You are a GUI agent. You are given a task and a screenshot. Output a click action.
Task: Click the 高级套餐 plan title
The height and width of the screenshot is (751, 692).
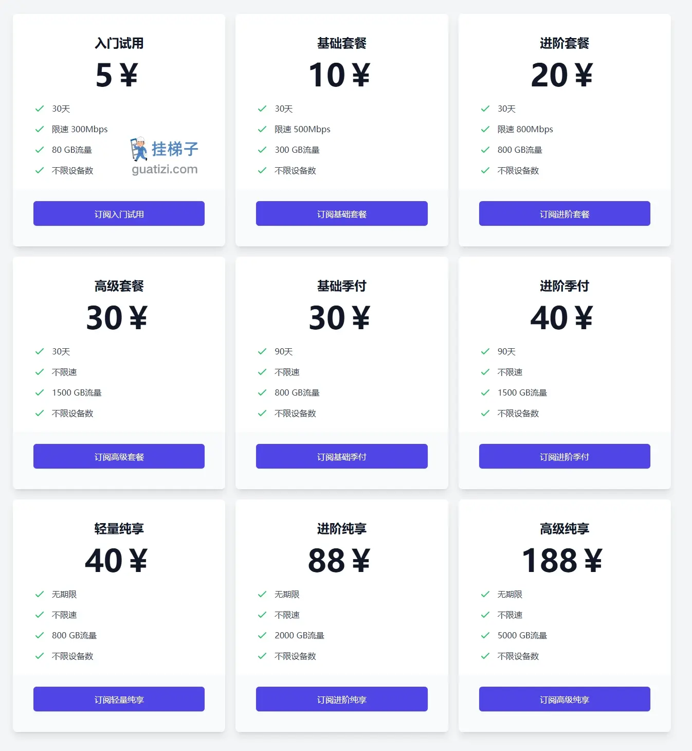[x=119, y=286]
